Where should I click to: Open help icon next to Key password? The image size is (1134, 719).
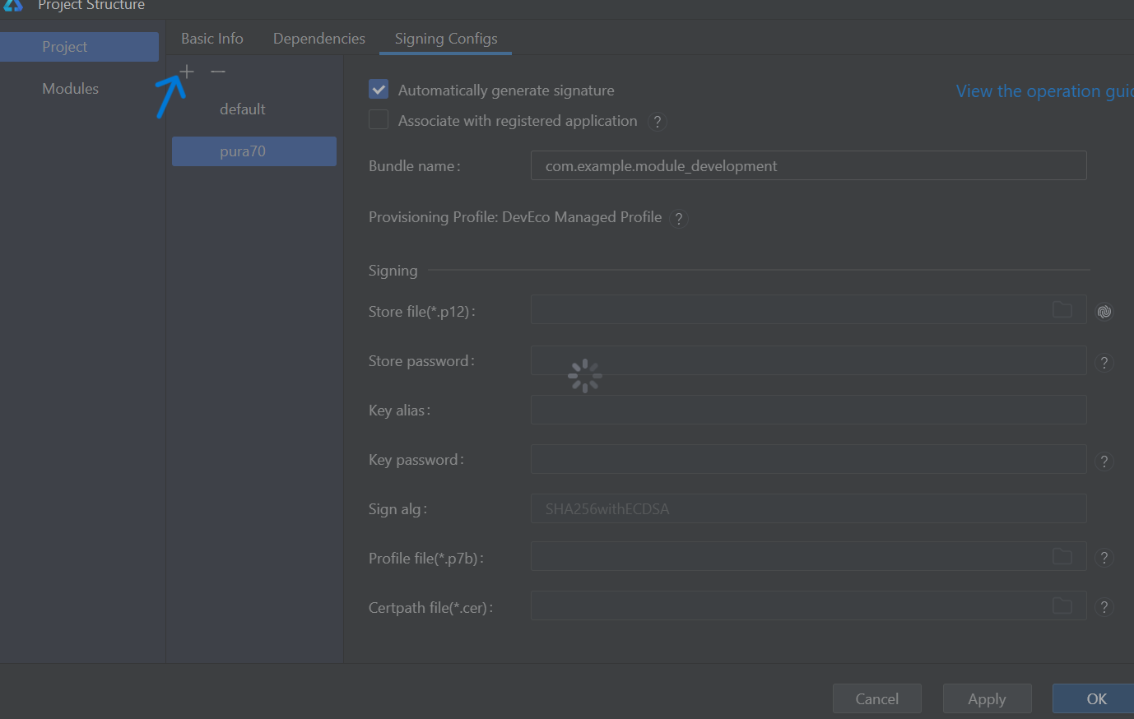coord(1104,462)
